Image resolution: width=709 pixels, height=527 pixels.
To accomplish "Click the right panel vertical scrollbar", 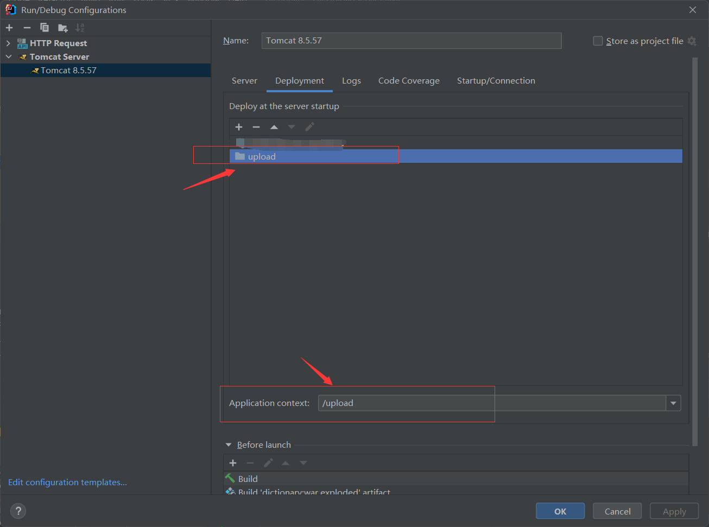I will coord(695,251).
